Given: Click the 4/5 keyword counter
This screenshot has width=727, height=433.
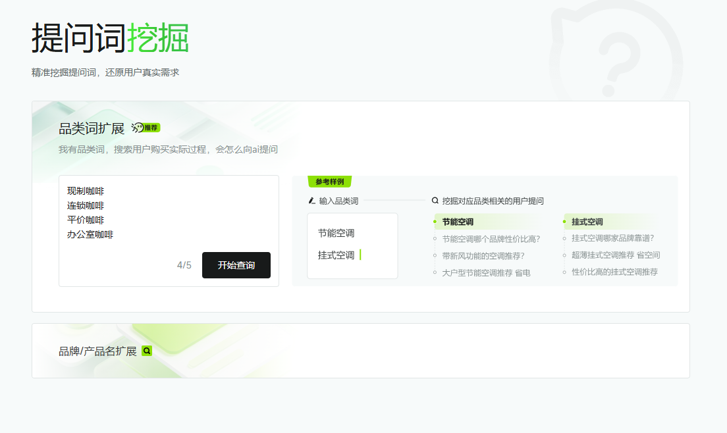Looking at the screenshot, I should coord(184,265).
